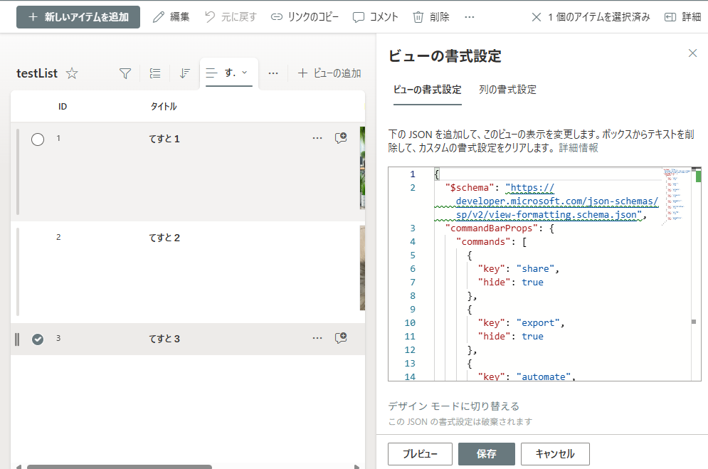The width and height of the screenshot is (708, 469).
Task: Click the 保存 button
Action: tap(486, 453)
